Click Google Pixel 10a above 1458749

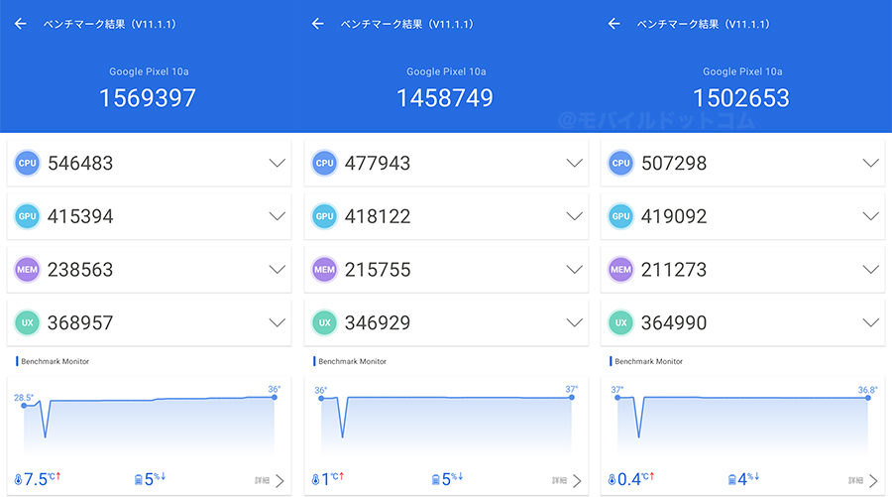(x=446, y=71)
